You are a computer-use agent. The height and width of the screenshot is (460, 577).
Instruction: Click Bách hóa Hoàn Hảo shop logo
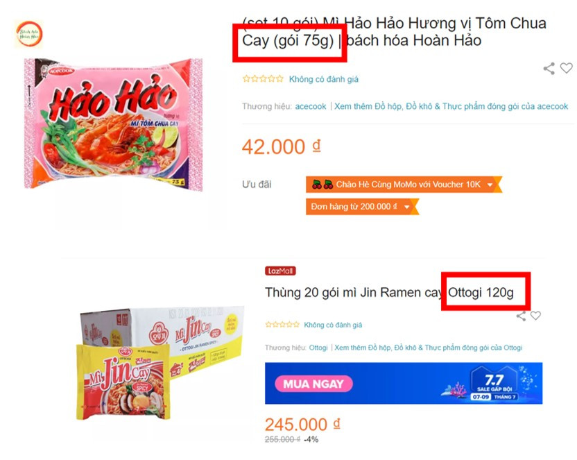[x=28, y=34]
